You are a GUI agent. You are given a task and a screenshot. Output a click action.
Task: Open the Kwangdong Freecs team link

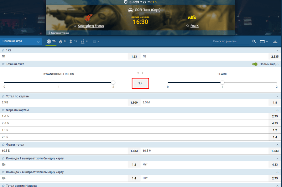91,26
